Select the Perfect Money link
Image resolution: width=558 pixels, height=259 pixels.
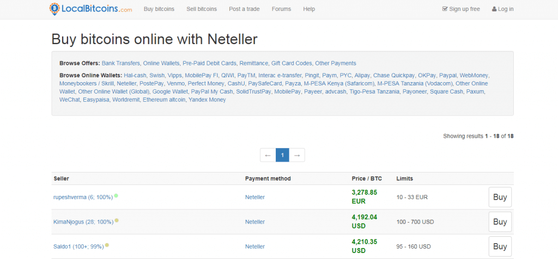pyautogui.click(x=206, y=83)
